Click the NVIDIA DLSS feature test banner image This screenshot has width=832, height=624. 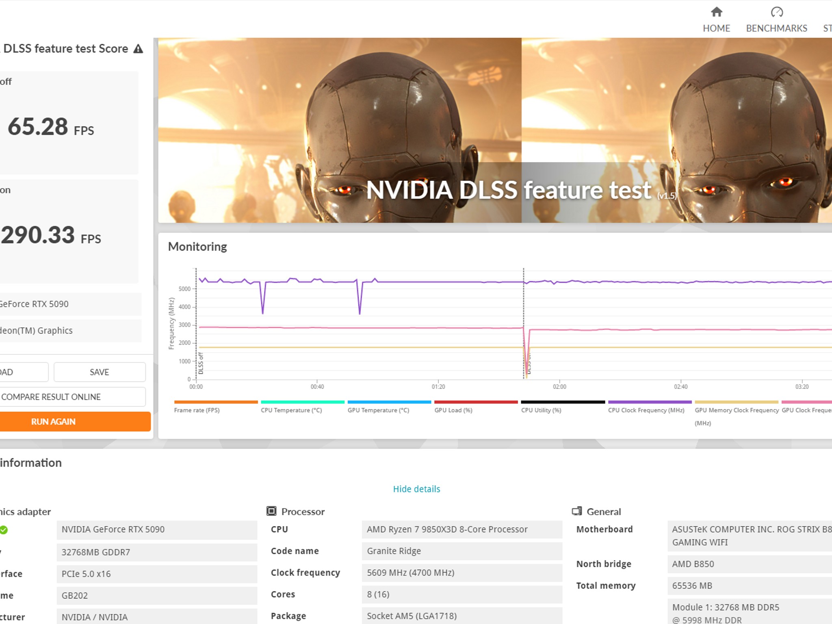tap(495, 130)
